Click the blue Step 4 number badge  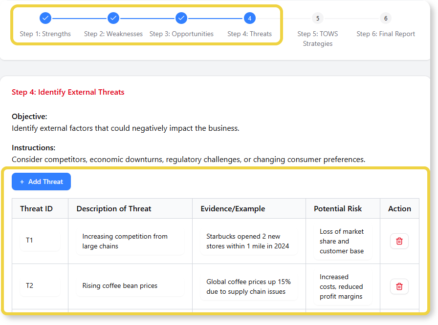point(249,18)
